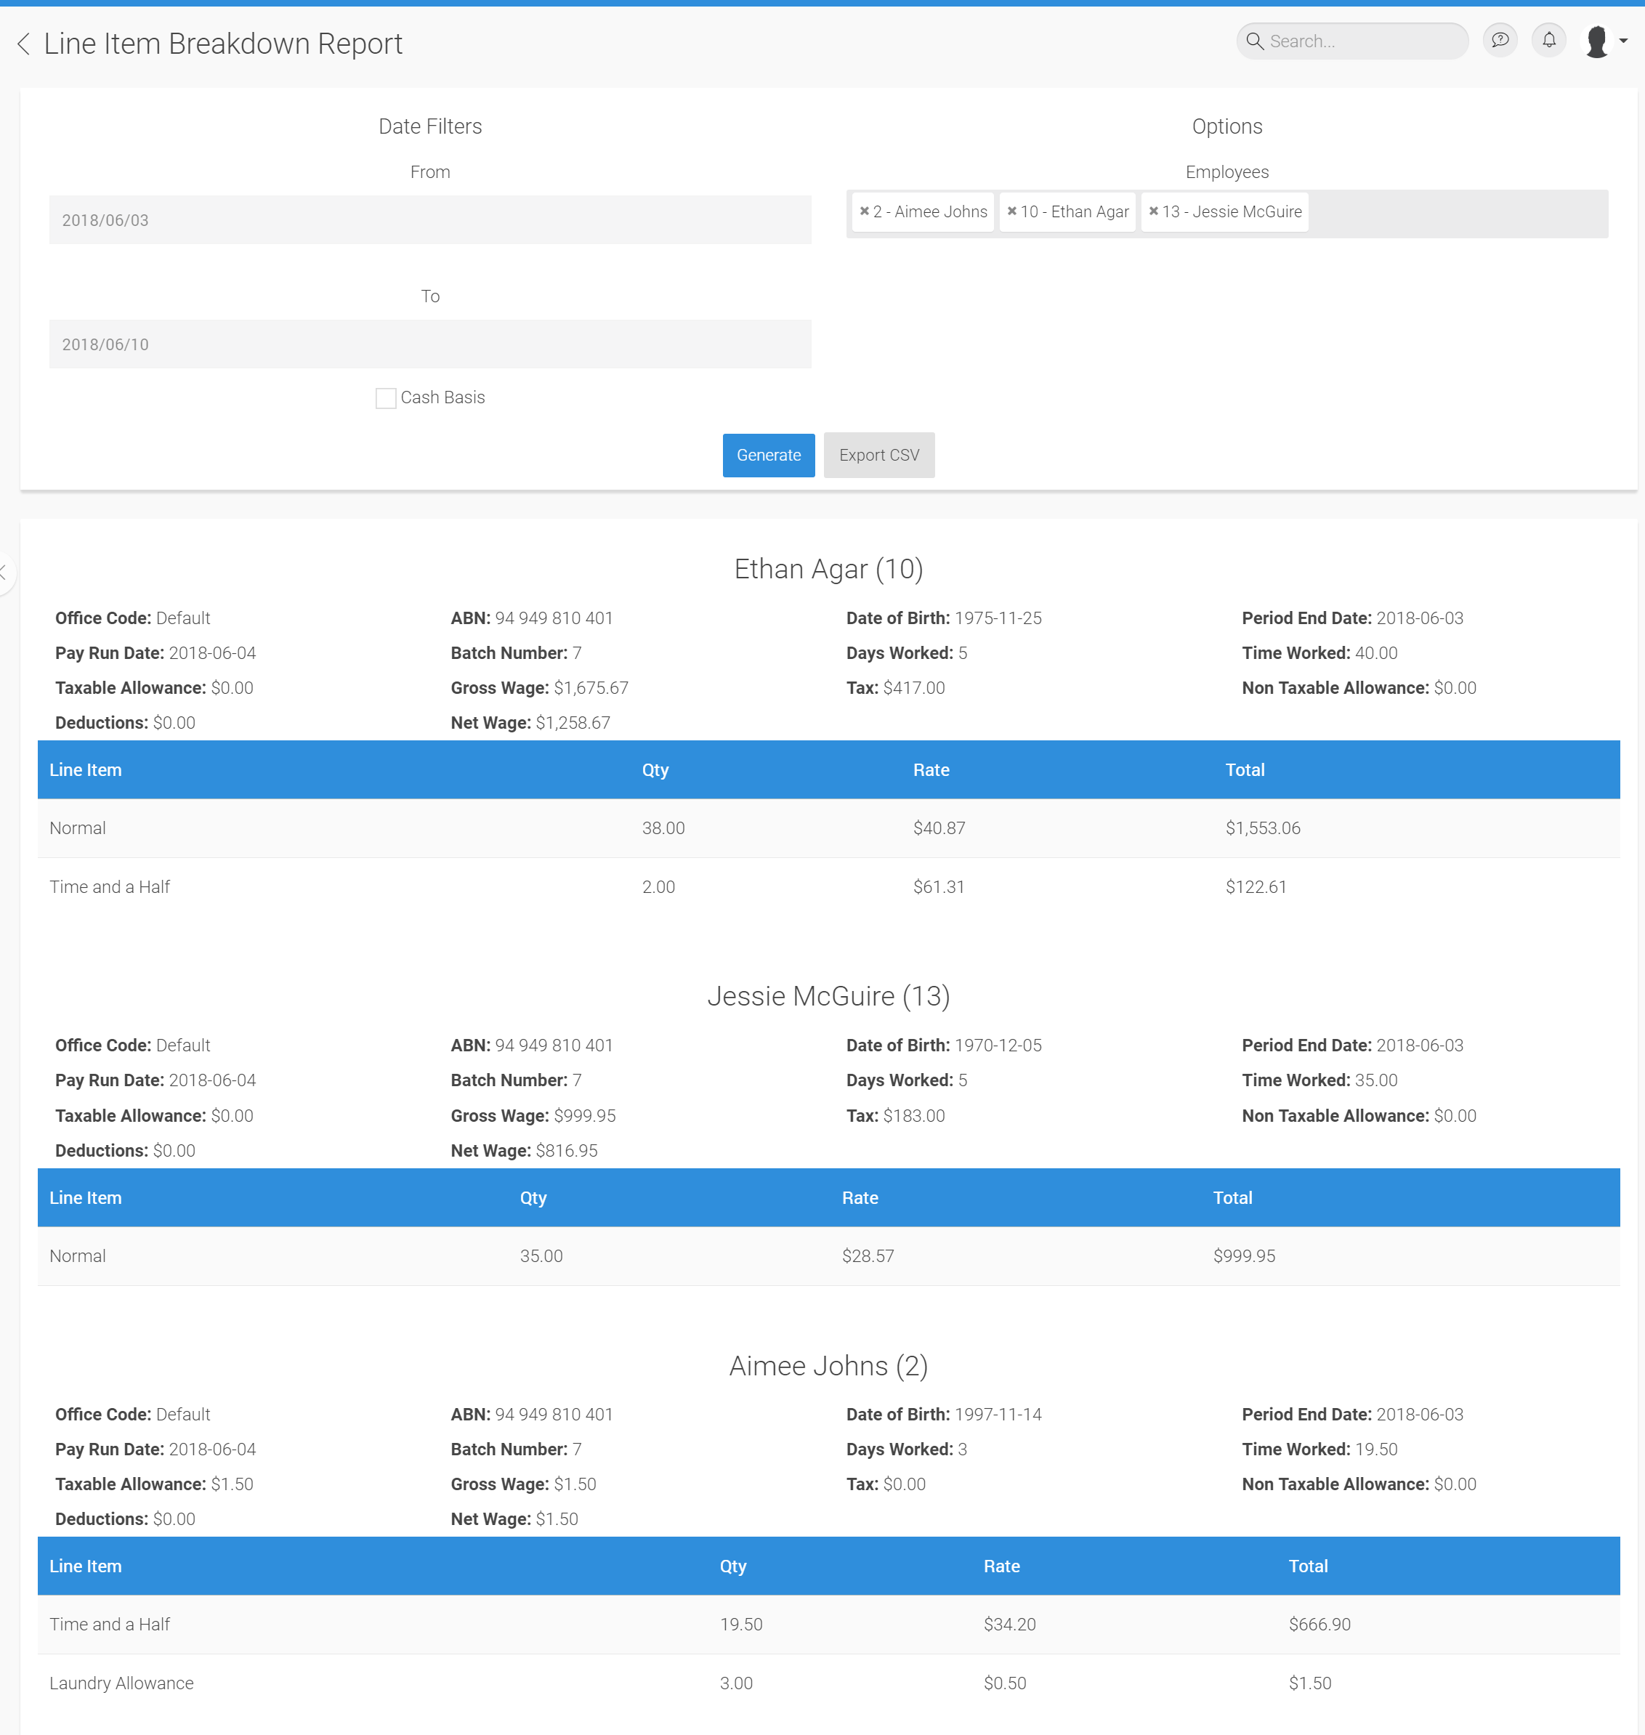Click Line Item header in Ethan Agar table
Image resolution: width=1645 pixels, height=1735 pixels.
pyautogui.click(x=85, y=769)
